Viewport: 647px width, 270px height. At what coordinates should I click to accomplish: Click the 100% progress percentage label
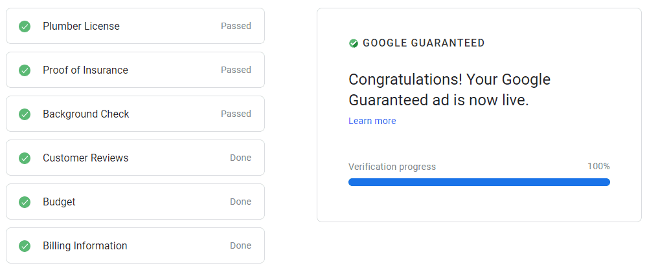[x=598, y=167]
